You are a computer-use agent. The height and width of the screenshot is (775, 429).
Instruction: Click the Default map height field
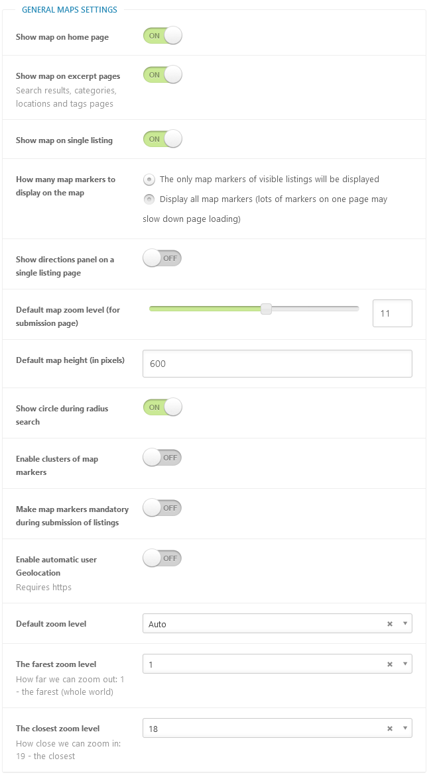[x=277, y=364]
